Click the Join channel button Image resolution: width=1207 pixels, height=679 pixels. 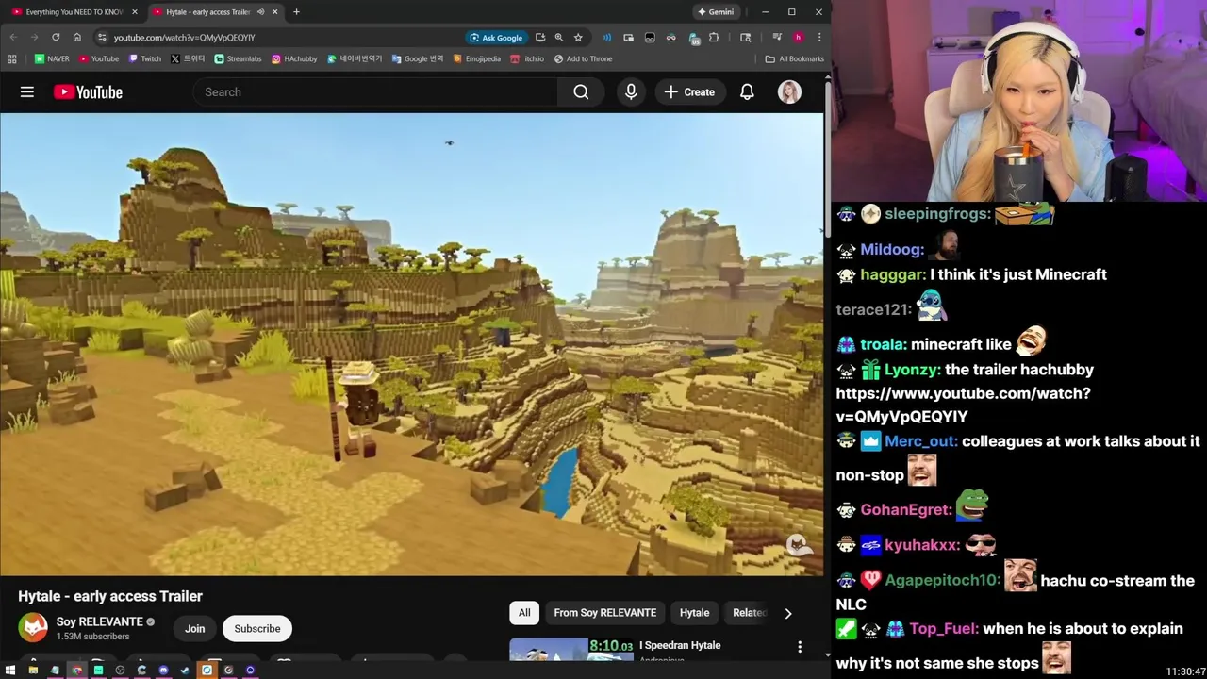click(x=194, y=629)
